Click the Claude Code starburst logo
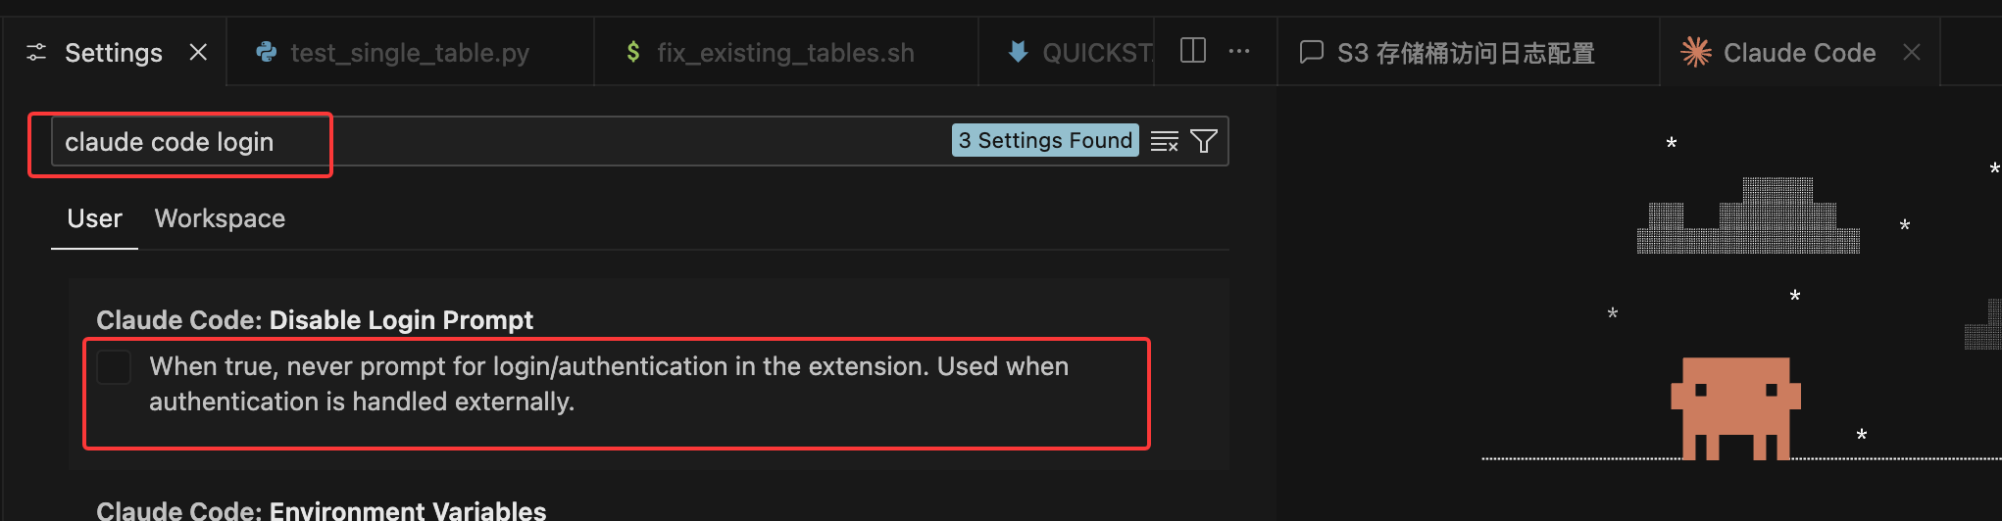The image size is (2002, 521). (x=1696, y=52)
